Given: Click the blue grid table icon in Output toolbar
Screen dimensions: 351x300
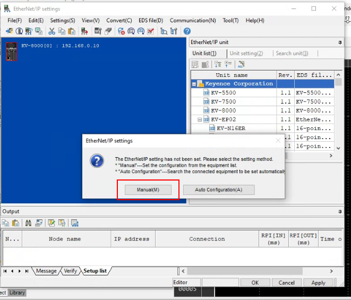Looking at the screenshot, I should click(x=75, y=223).
